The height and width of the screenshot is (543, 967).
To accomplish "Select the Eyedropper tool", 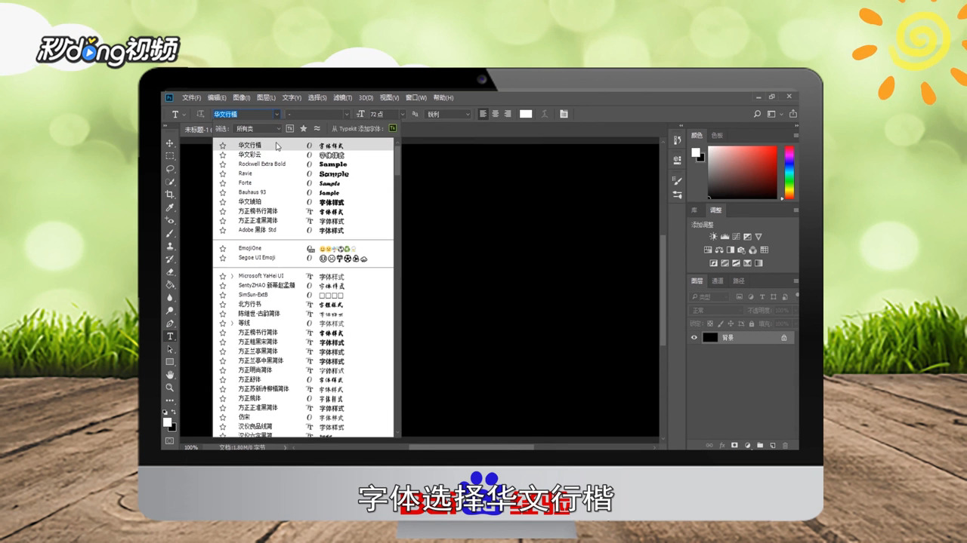I will (170, 208).
